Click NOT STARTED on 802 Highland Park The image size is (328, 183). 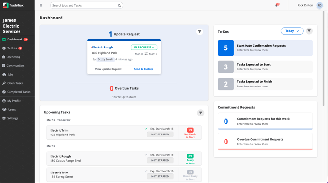click(x=160, y=135)
